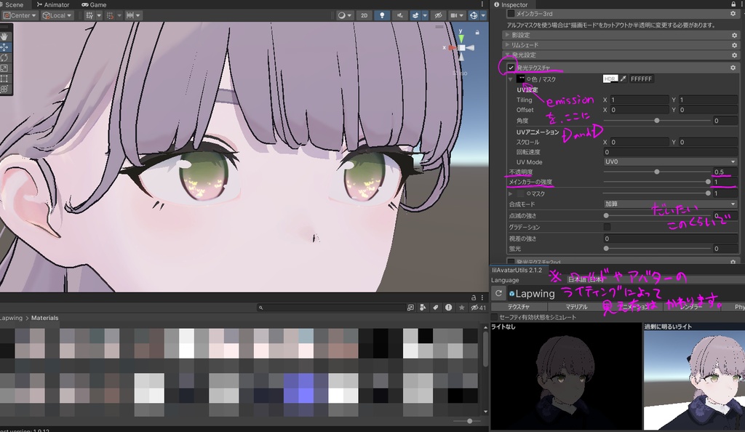Toggle scene audio mute icon

click(x=399, y=15)
